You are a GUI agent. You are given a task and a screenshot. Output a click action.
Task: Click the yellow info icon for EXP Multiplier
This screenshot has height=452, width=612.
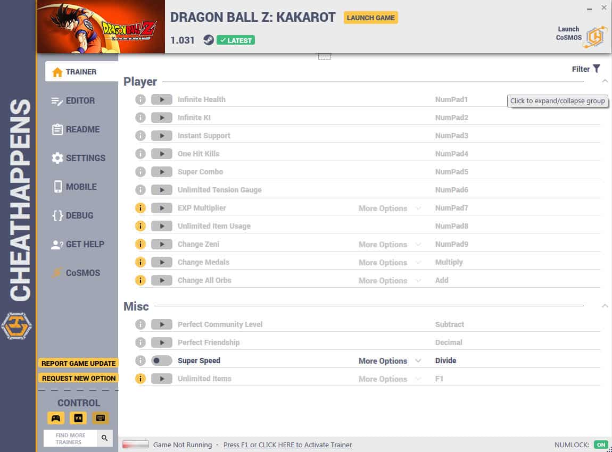(140, 208)
